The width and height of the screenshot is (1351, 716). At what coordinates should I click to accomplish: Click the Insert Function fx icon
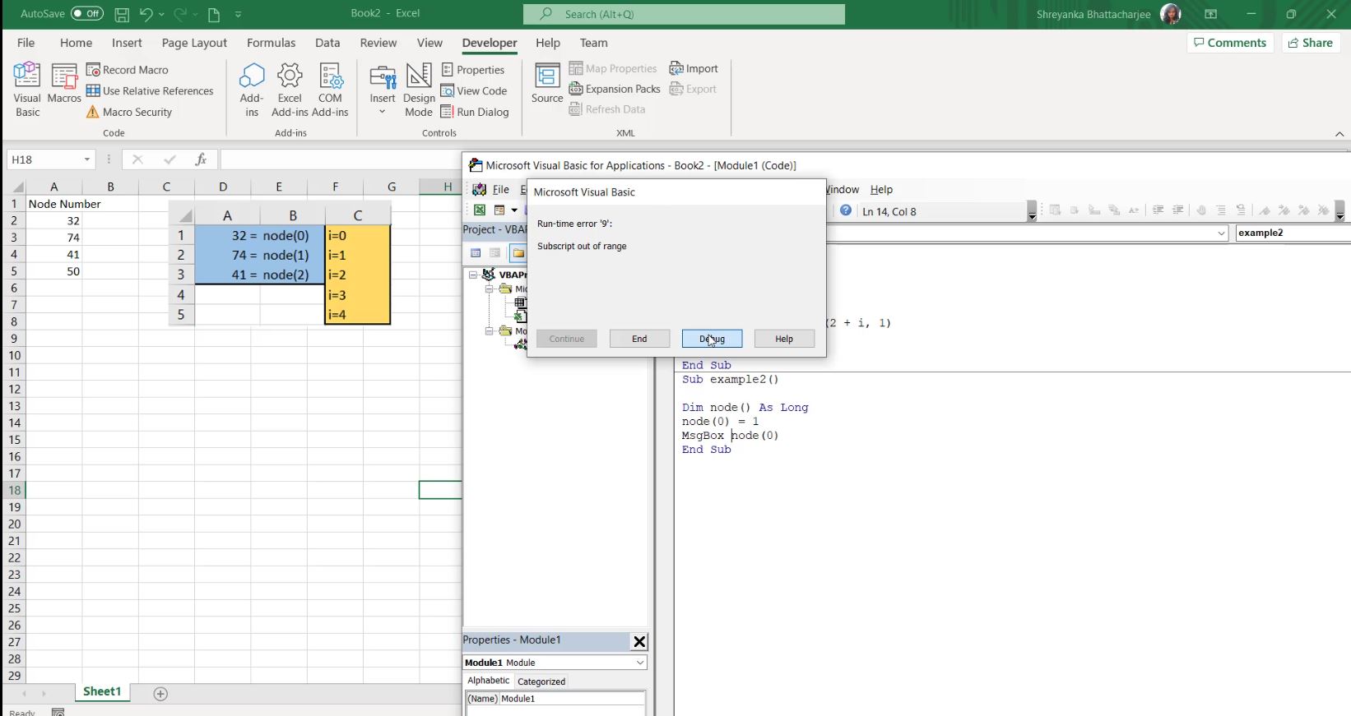coord(200,159)
